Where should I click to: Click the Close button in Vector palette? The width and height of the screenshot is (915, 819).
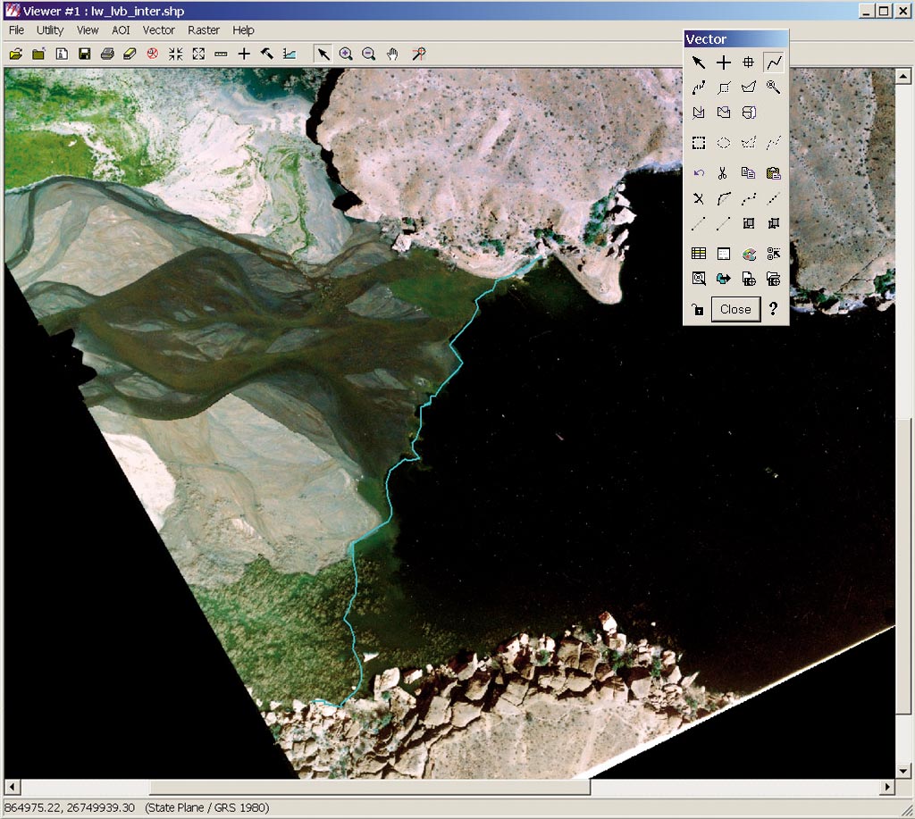[x=735, y=309]
